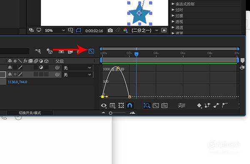This screenshot has width=250, height=164.
Task: Click the timeline zoom slider knob
Action: point(110,113)
